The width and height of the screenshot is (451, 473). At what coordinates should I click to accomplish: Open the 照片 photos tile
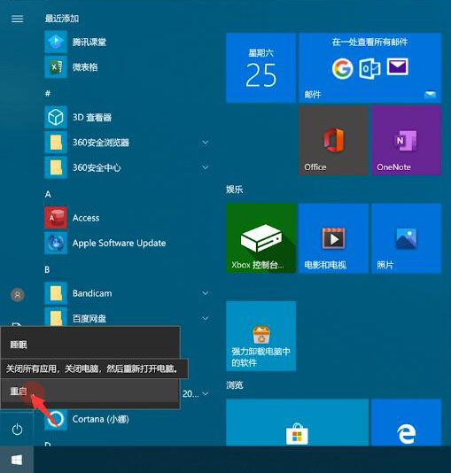pyautogui.click(x=406, y=238)
